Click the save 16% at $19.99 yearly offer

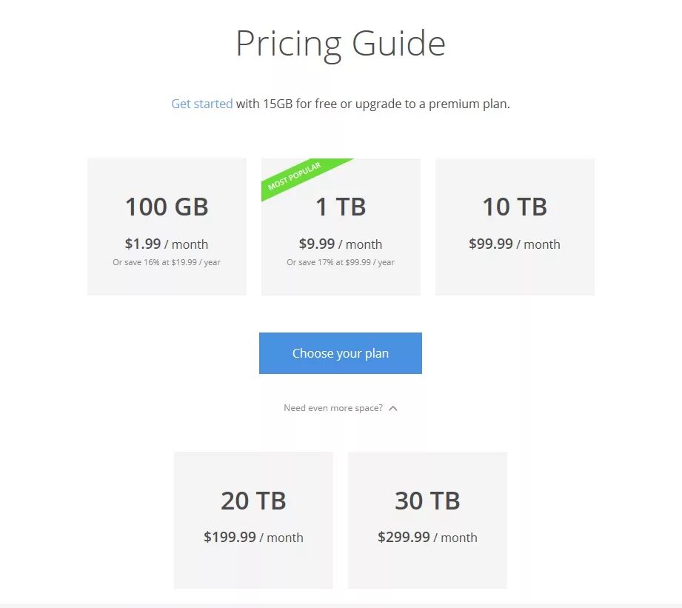click(x=167, y=262)
